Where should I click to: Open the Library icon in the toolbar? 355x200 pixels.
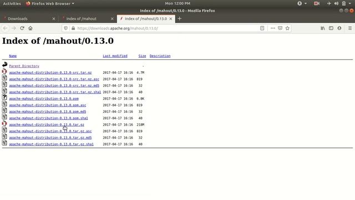(323, 28)
